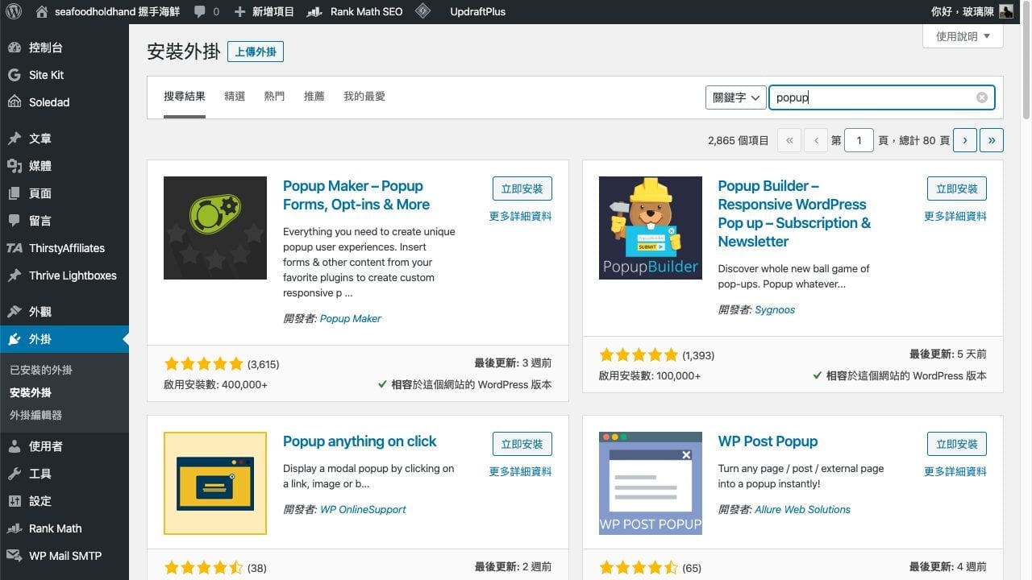
Task: Open the 新增項目 menu in admin bar
Action: pyautogui.click(x=264, y=12)
